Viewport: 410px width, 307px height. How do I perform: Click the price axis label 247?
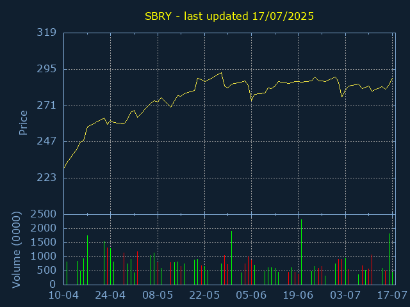coord(47,141)
